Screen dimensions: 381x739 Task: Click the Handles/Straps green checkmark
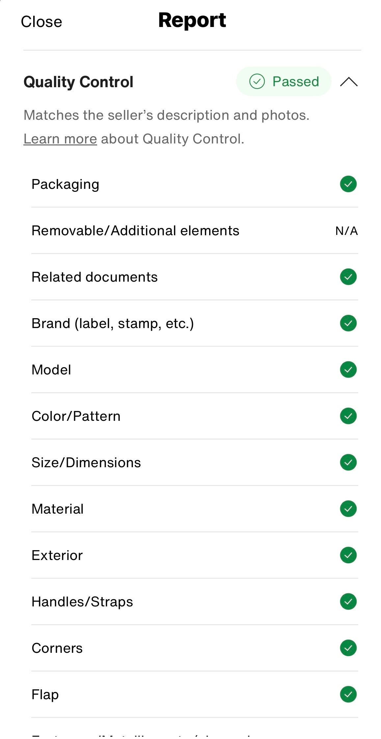tap(348, 601)
